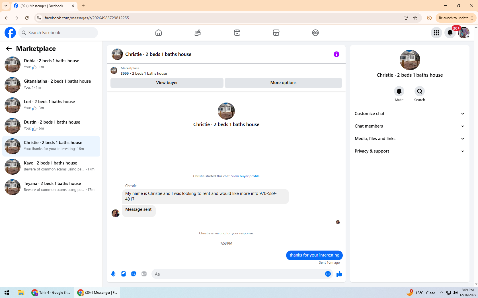The height and width of the screenshot is (298, 478).
Task: Install app icon in address bar
Action: click(x=406, y=18)
